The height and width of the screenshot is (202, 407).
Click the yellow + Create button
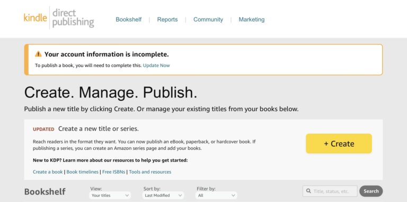pos(339,143)
